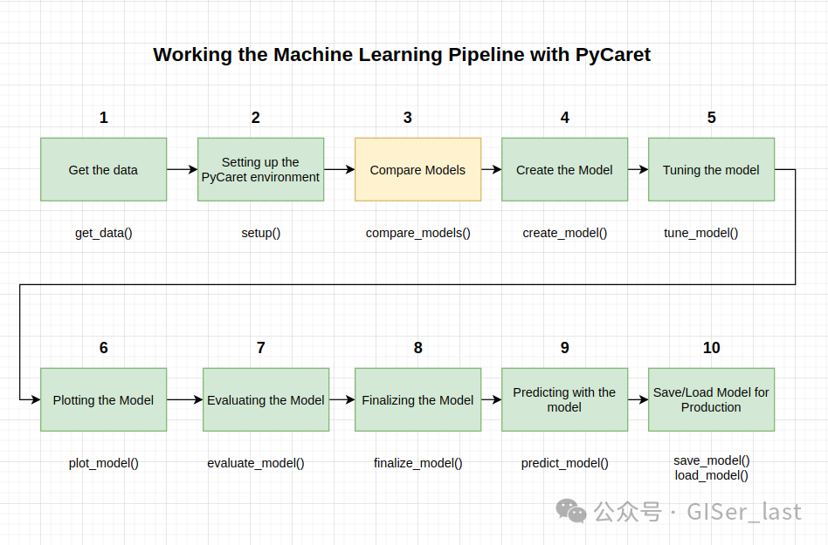Select the compare_models() text label
Viewport: 828px width, 545px height.
[x=417, y=233]
